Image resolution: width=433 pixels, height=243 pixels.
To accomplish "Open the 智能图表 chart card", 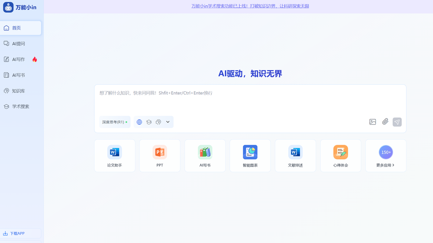I will tap(250, 156).
